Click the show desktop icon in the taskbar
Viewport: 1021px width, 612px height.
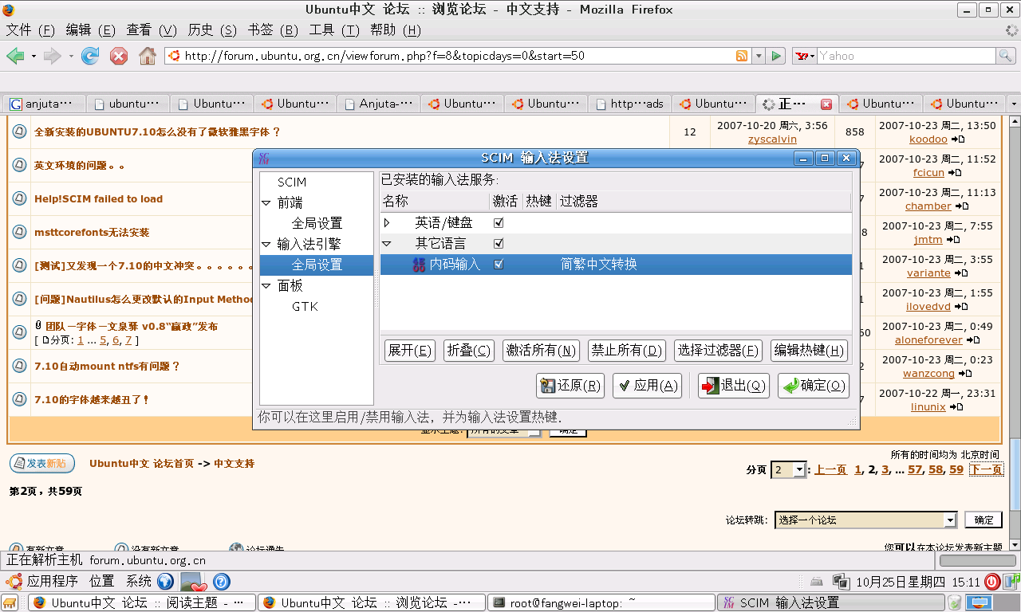(10, 602)
